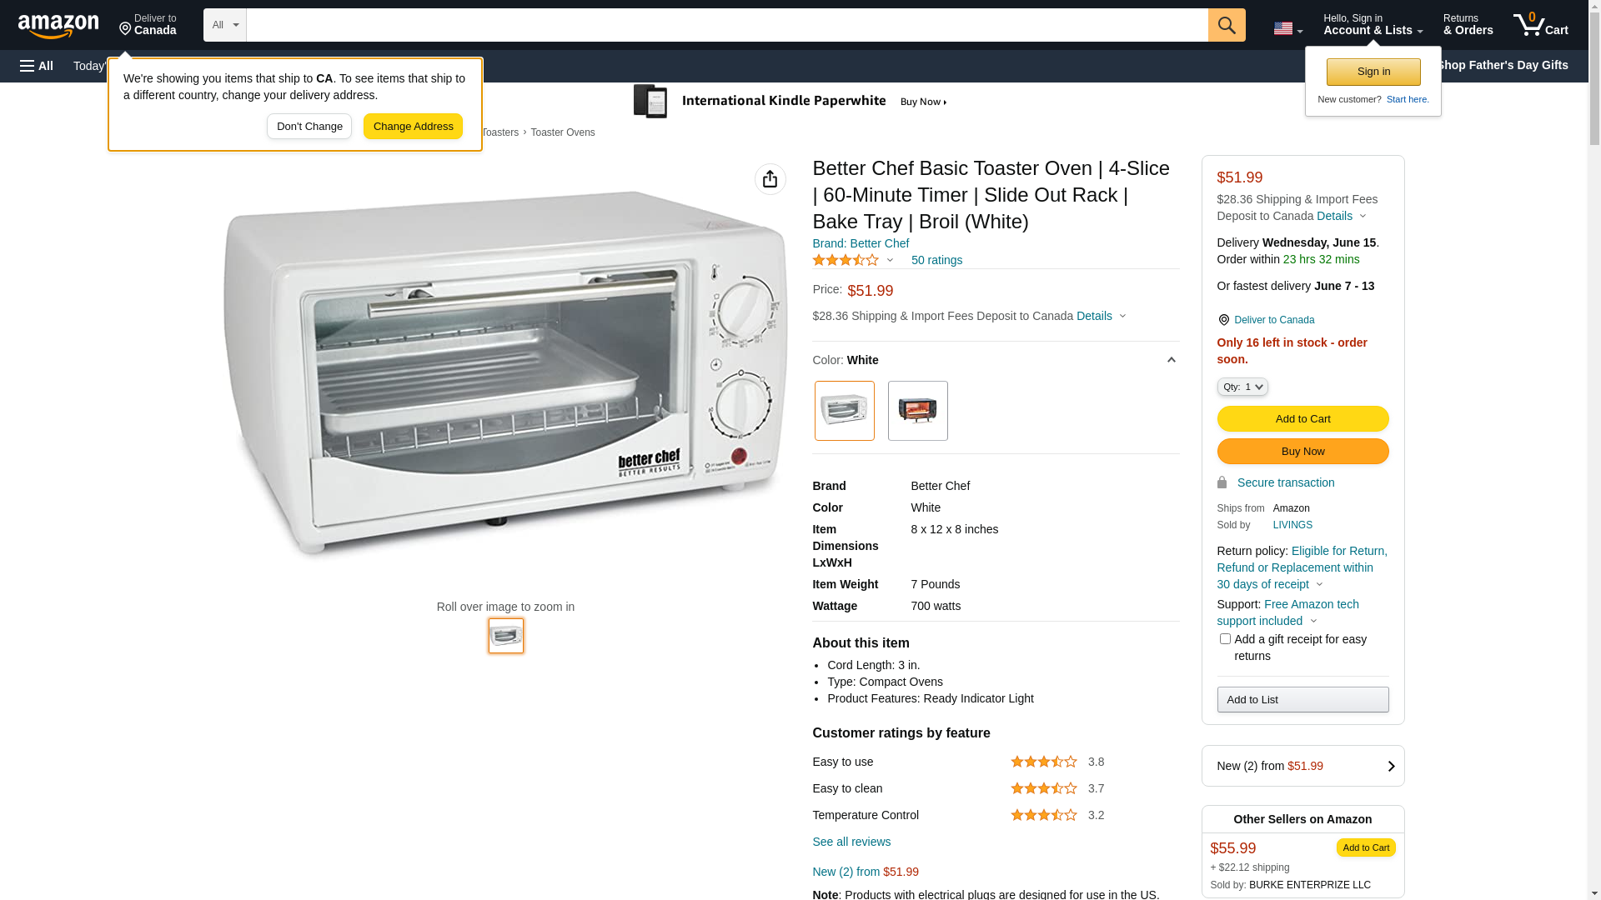Collapse the Color White expander
The width and height of the screenshot is (1601, 900).
[x=1171, y=360]
